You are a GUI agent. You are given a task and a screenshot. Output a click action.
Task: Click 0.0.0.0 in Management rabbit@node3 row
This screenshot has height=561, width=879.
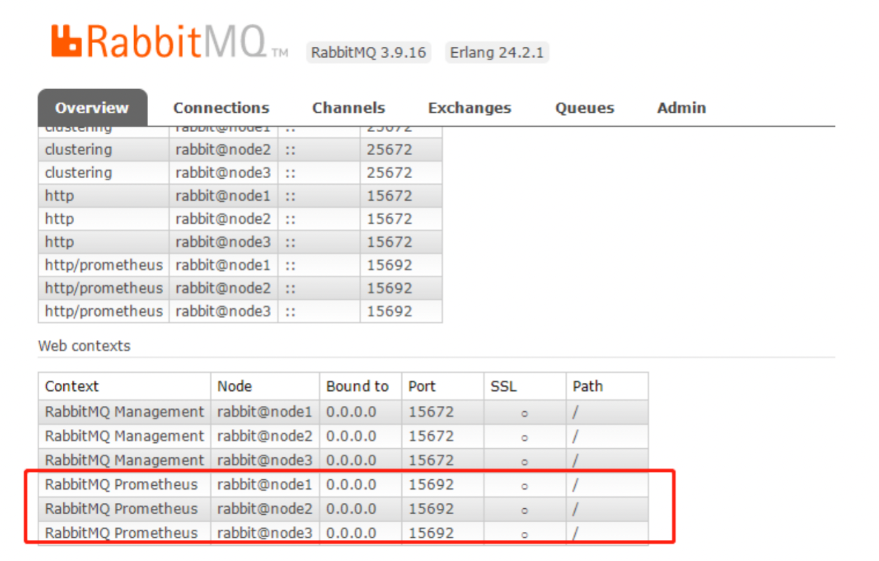pos(351,460)
